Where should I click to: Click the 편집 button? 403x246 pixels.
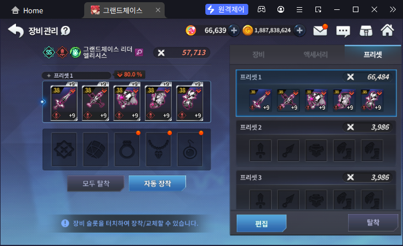click(262, 223)
